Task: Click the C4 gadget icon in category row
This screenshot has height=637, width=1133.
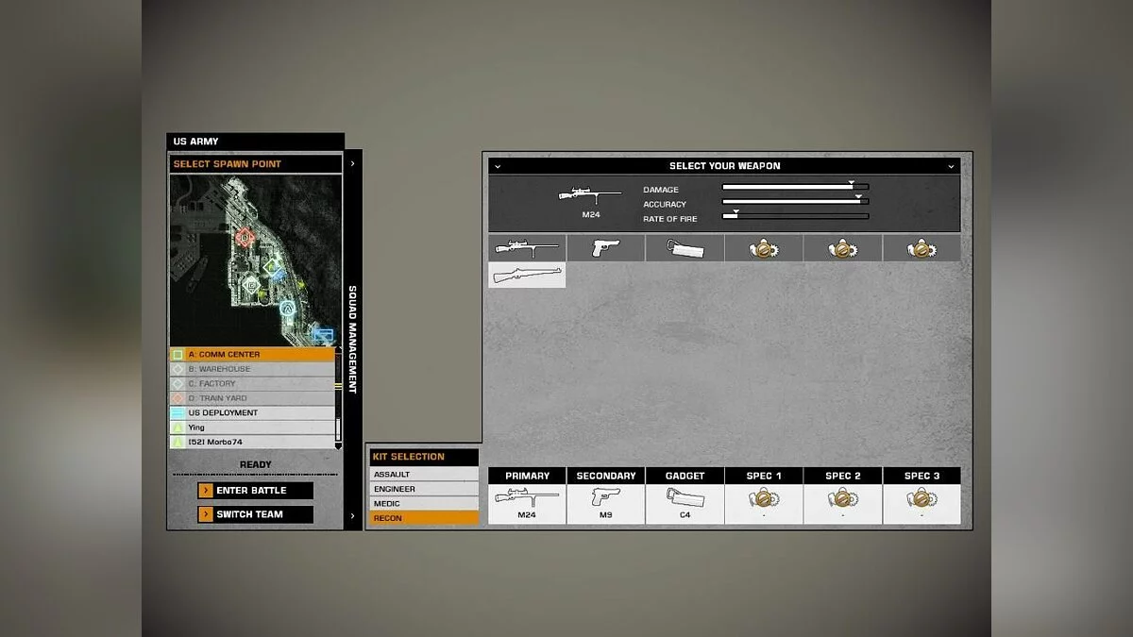Action: (685, 248)
